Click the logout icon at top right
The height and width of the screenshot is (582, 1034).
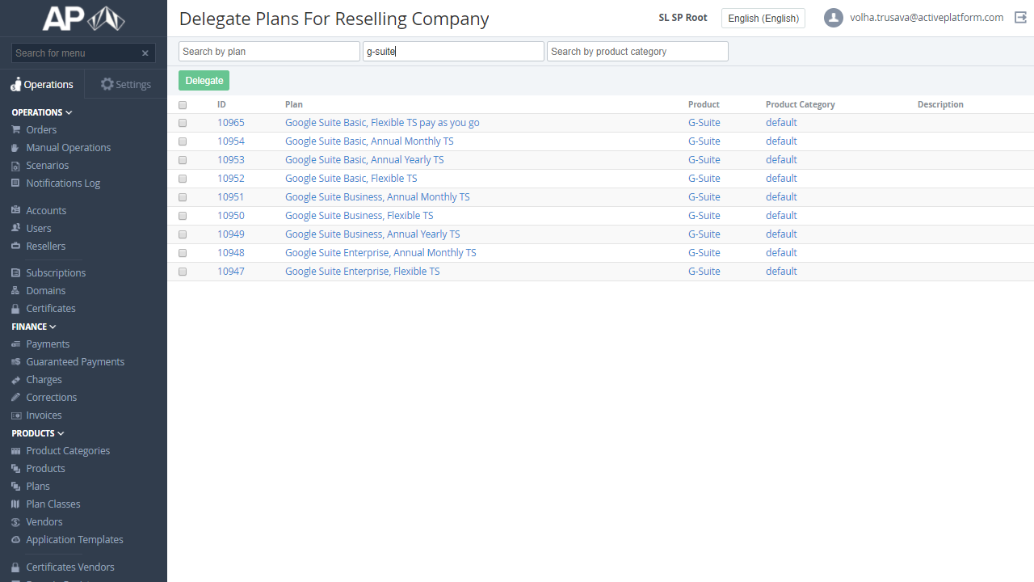coord(1020,18)
